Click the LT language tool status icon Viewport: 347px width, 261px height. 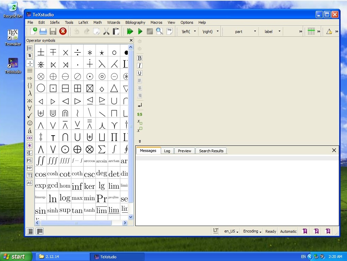click(216, 231)
